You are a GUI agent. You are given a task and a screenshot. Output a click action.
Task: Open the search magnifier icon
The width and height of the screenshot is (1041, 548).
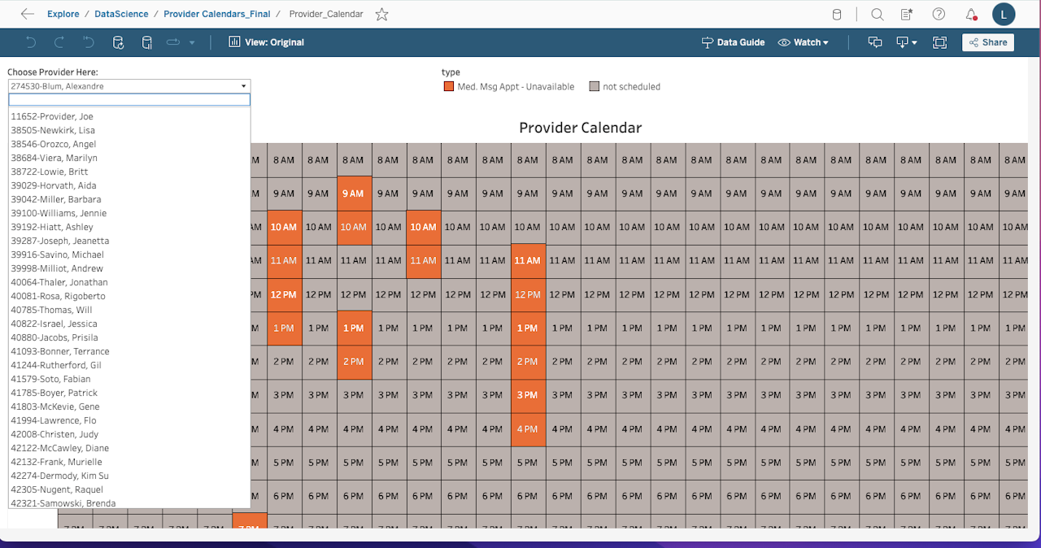(x=877, y=14)
